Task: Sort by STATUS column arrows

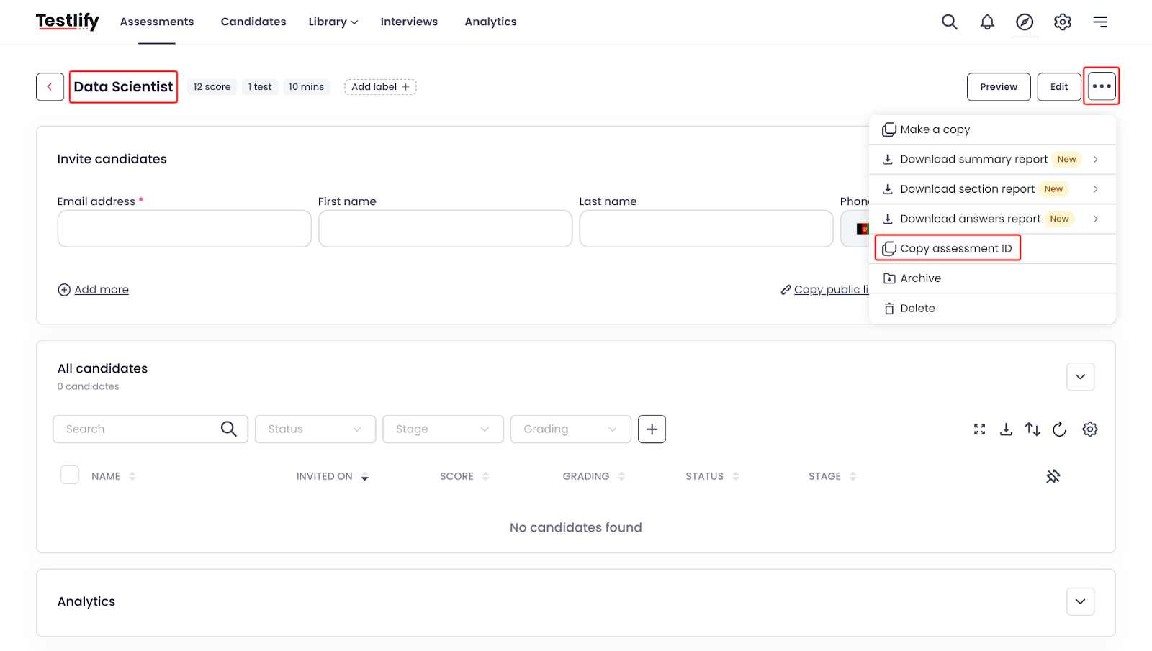Action: tap(736, 476)
